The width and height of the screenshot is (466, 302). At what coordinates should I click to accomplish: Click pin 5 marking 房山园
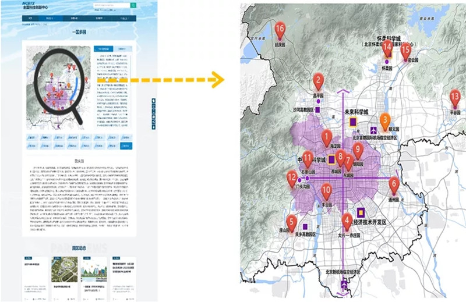click(292, 223)
